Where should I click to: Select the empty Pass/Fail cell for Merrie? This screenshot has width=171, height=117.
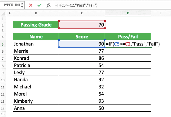pos(128,51)
